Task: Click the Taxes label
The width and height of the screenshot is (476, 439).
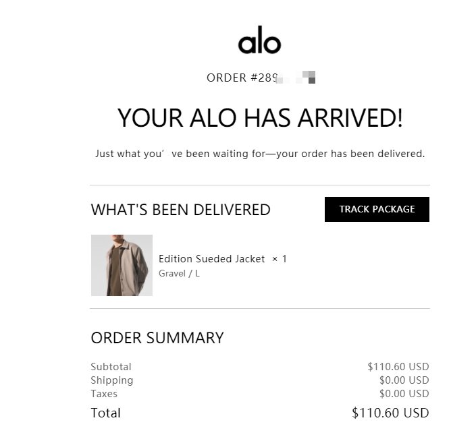Action: pyautogui.click(x=104, y=394)
